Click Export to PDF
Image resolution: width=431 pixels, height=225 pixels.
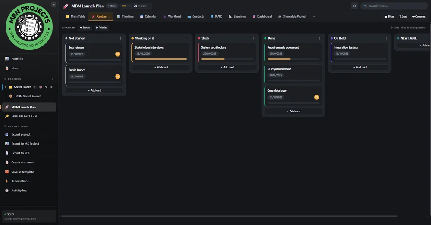[20, 153]
